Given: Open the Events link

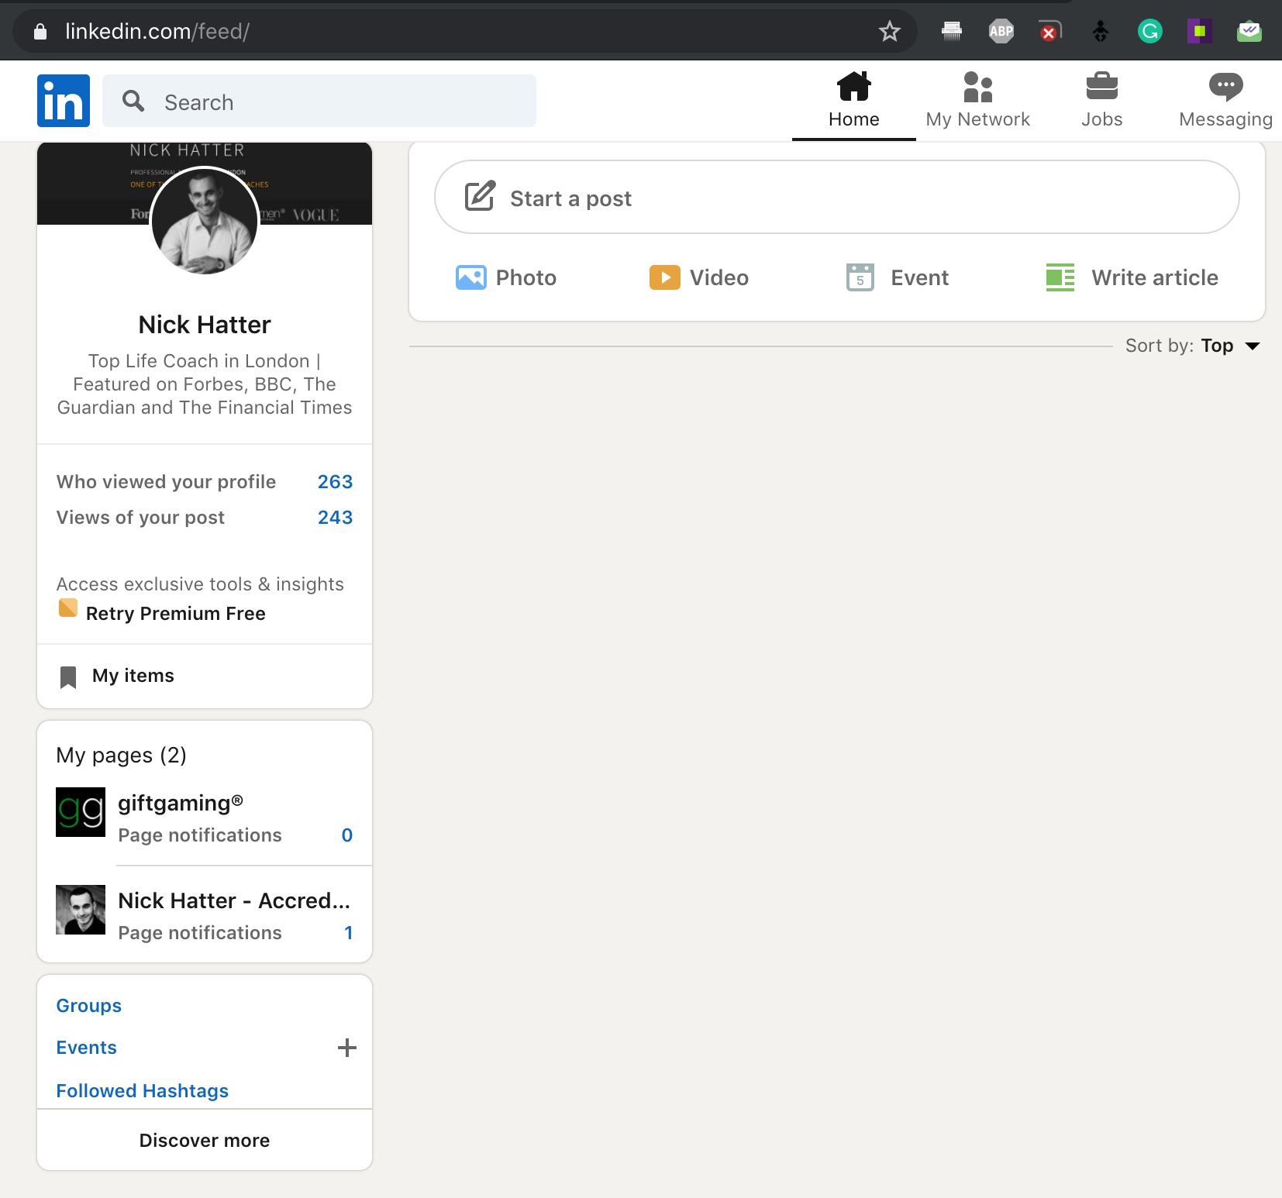Looking at the screenshot, I should (x=87, y=1048).
